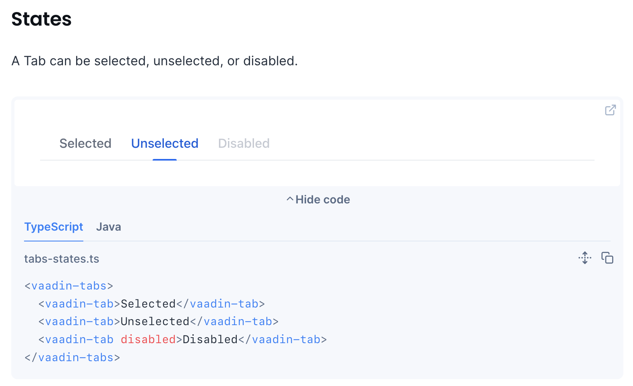Image resolution: width=633 pixels, height=386 pixels.
Task: Click the chevron next to Hide code
Action: coord(290,199)
